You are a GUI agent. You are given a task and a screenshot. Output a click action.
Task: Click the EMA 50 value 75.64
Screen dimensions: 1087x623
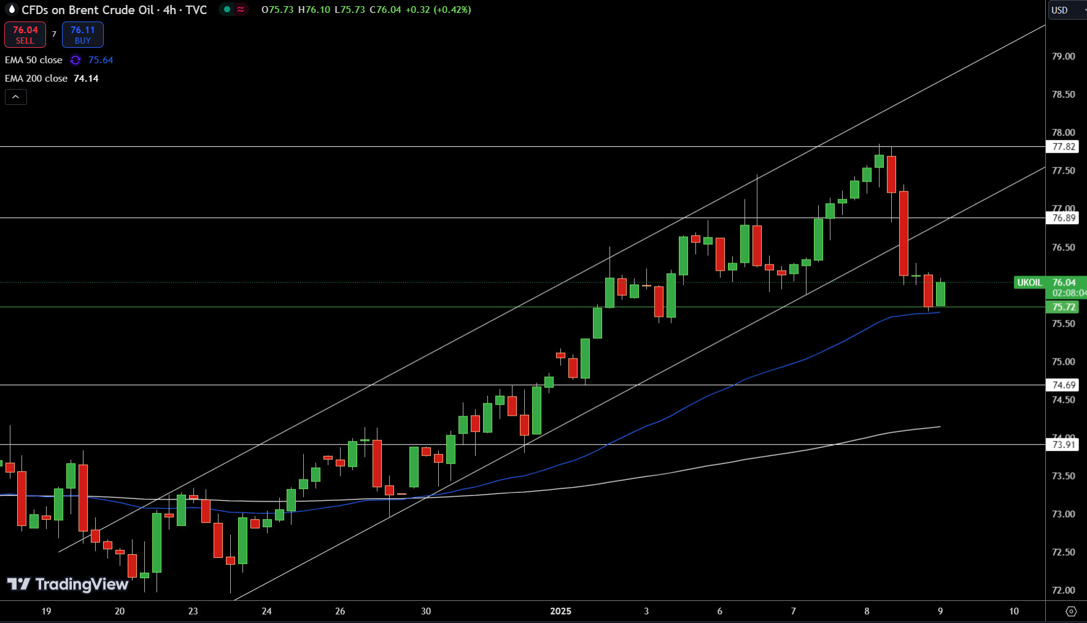click(101, 60)
